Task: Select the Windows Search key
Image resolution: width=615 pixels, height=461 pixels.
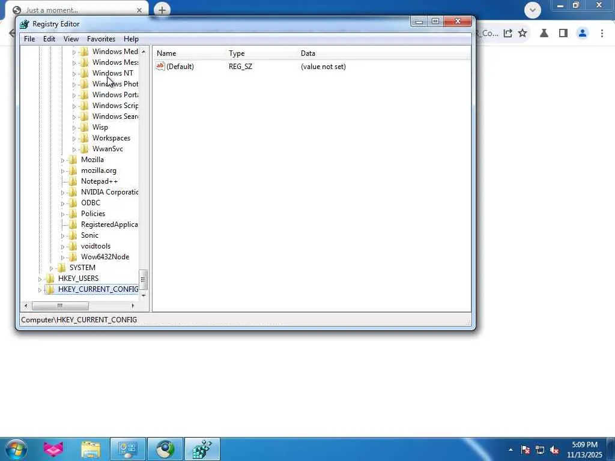Action: pyautogui.click(x=115, y=116)
